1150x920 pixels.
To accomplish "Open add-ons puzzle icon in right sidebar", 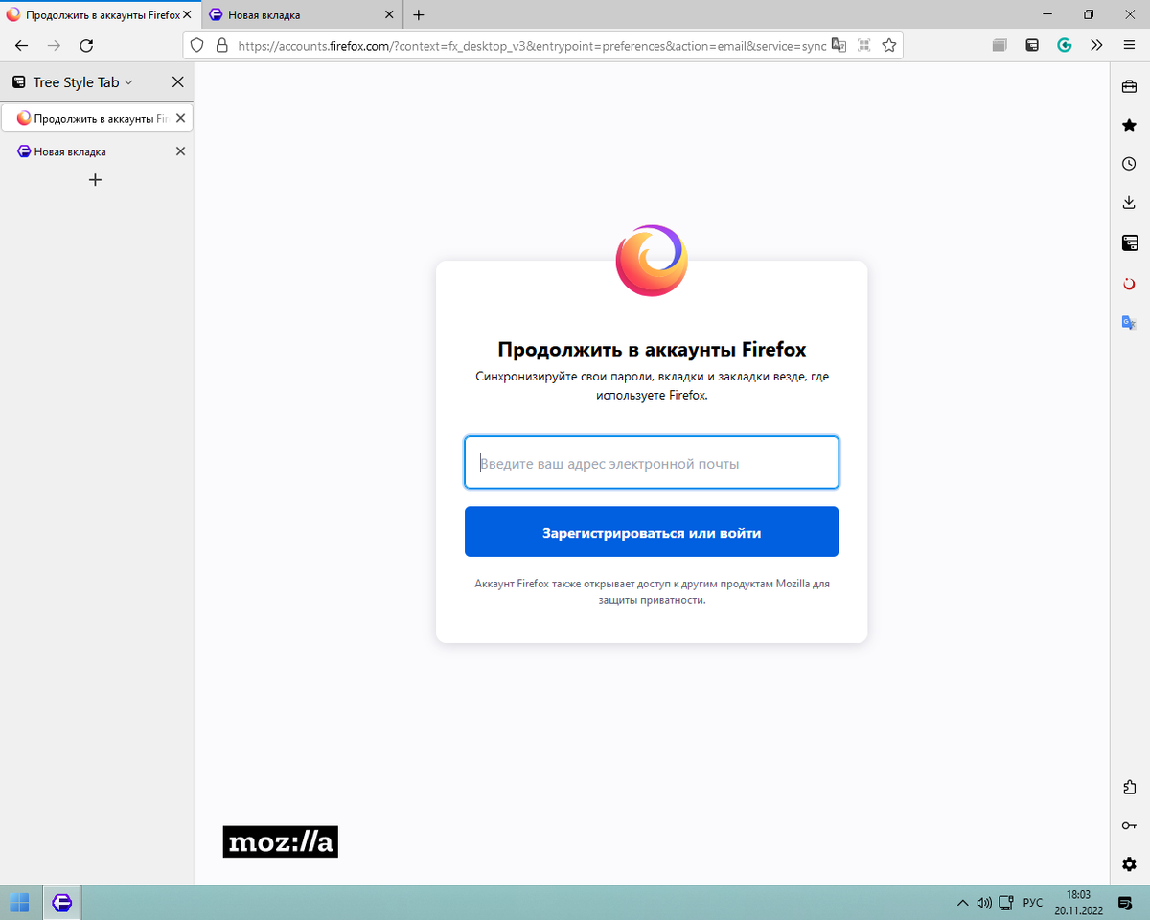I will pos(1129,788).
